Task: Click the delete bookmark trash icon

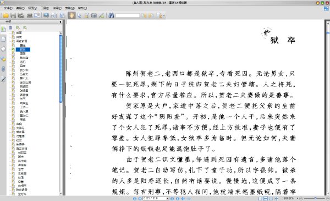Action: [x=10, y=28]
